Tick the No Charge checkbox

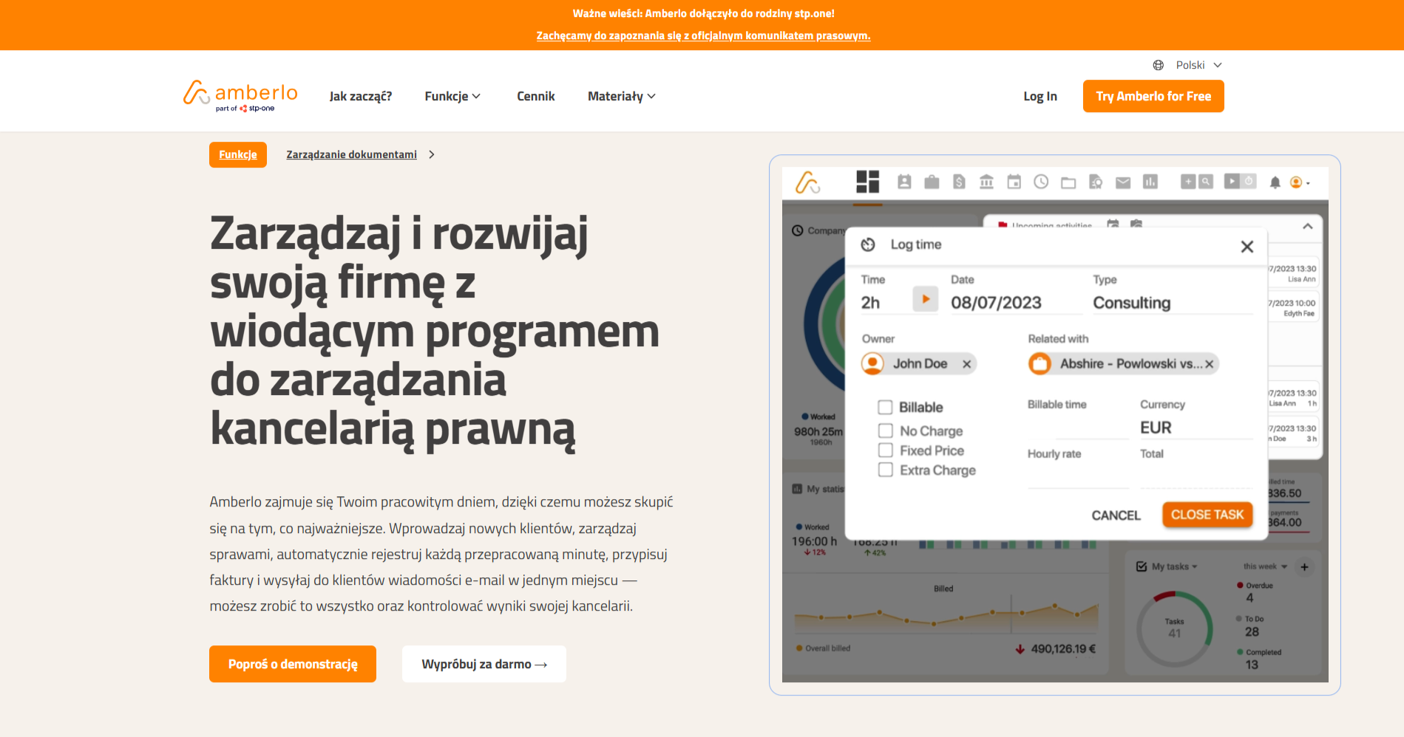click(885, 431)
